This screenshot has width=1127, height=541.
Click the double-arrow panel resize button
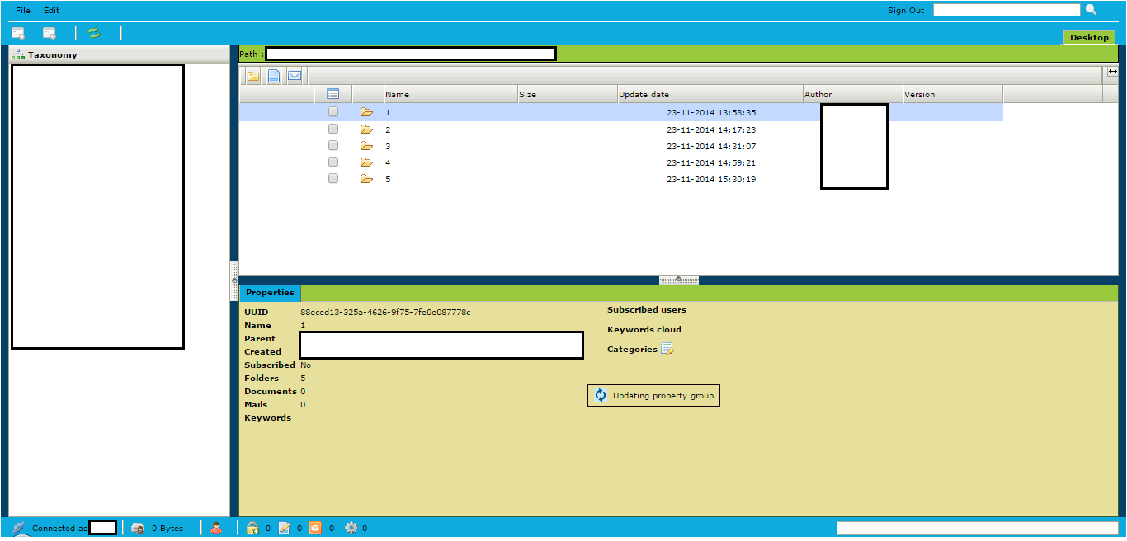(1112, 72)
